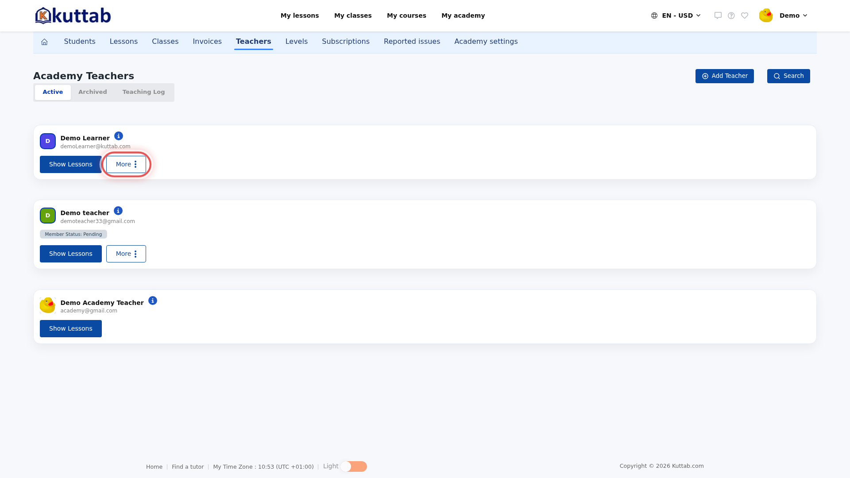The width and height of the screenshot is (850, 478).
Task: View Archived teachers tab
Action: point(93,92)
